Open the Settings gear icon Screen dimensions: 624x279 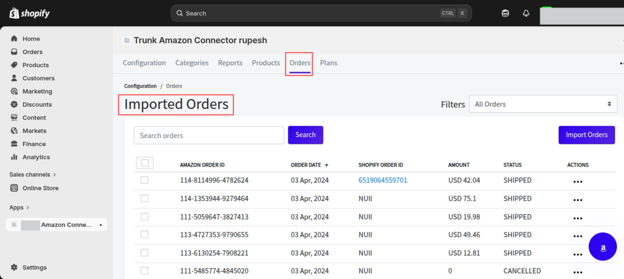coord(14,267)
